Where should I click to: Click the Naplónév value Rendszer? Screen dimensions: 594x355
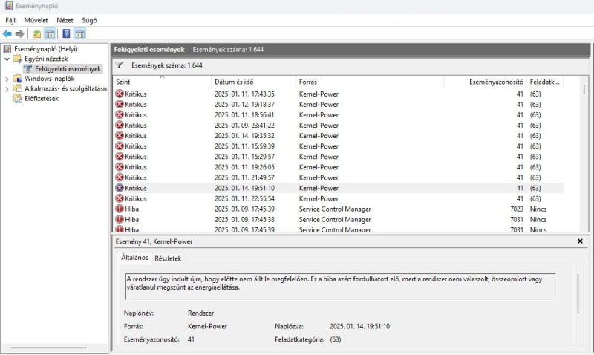pos(200,313)
